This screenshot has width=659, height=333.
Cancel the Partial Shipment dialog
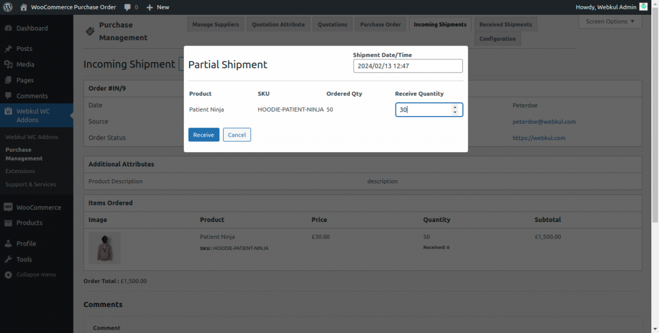(x=237, y=134)
